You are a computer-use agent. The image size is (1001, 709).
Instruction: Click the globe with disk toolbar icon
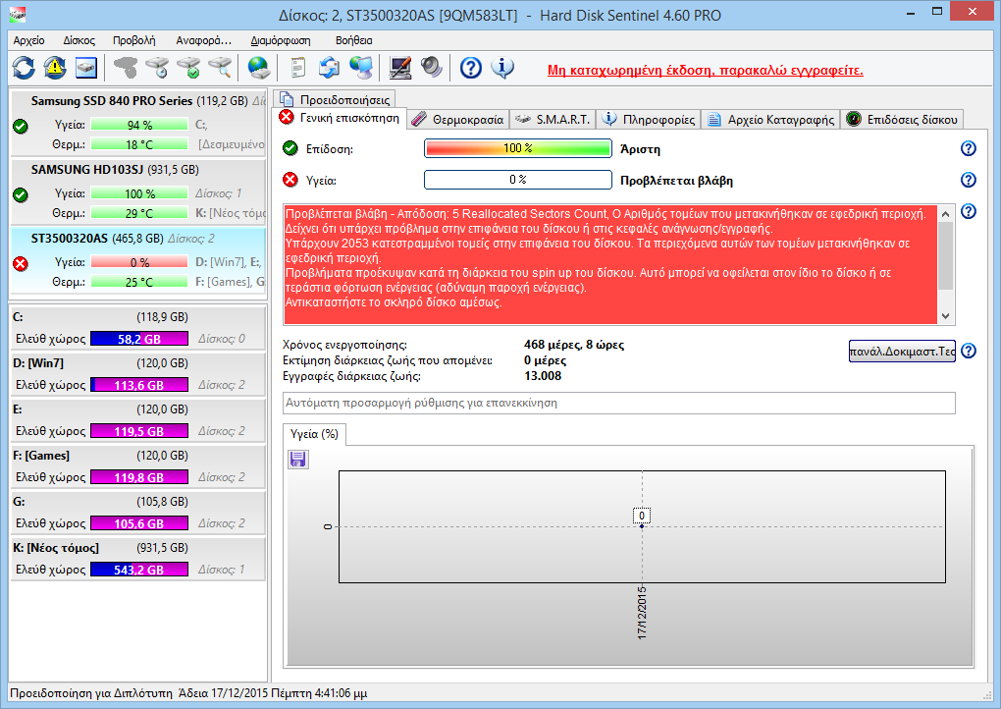click(258, 67)
